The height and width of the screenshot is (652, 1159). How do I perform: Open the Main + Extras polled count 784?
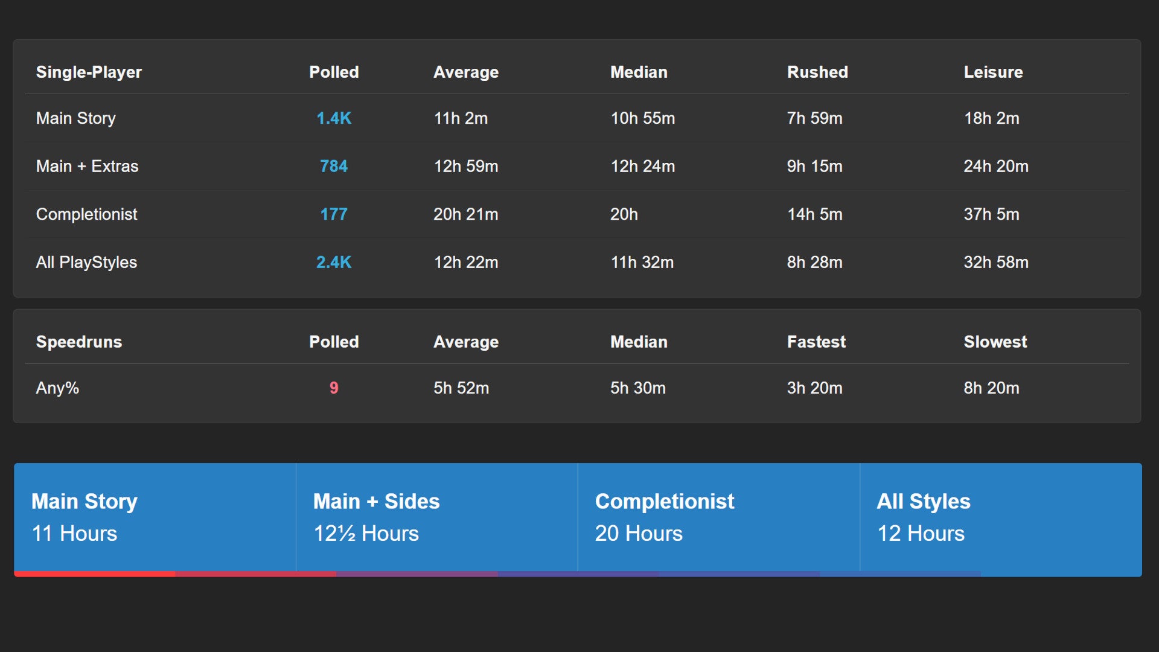coord(334,166)
